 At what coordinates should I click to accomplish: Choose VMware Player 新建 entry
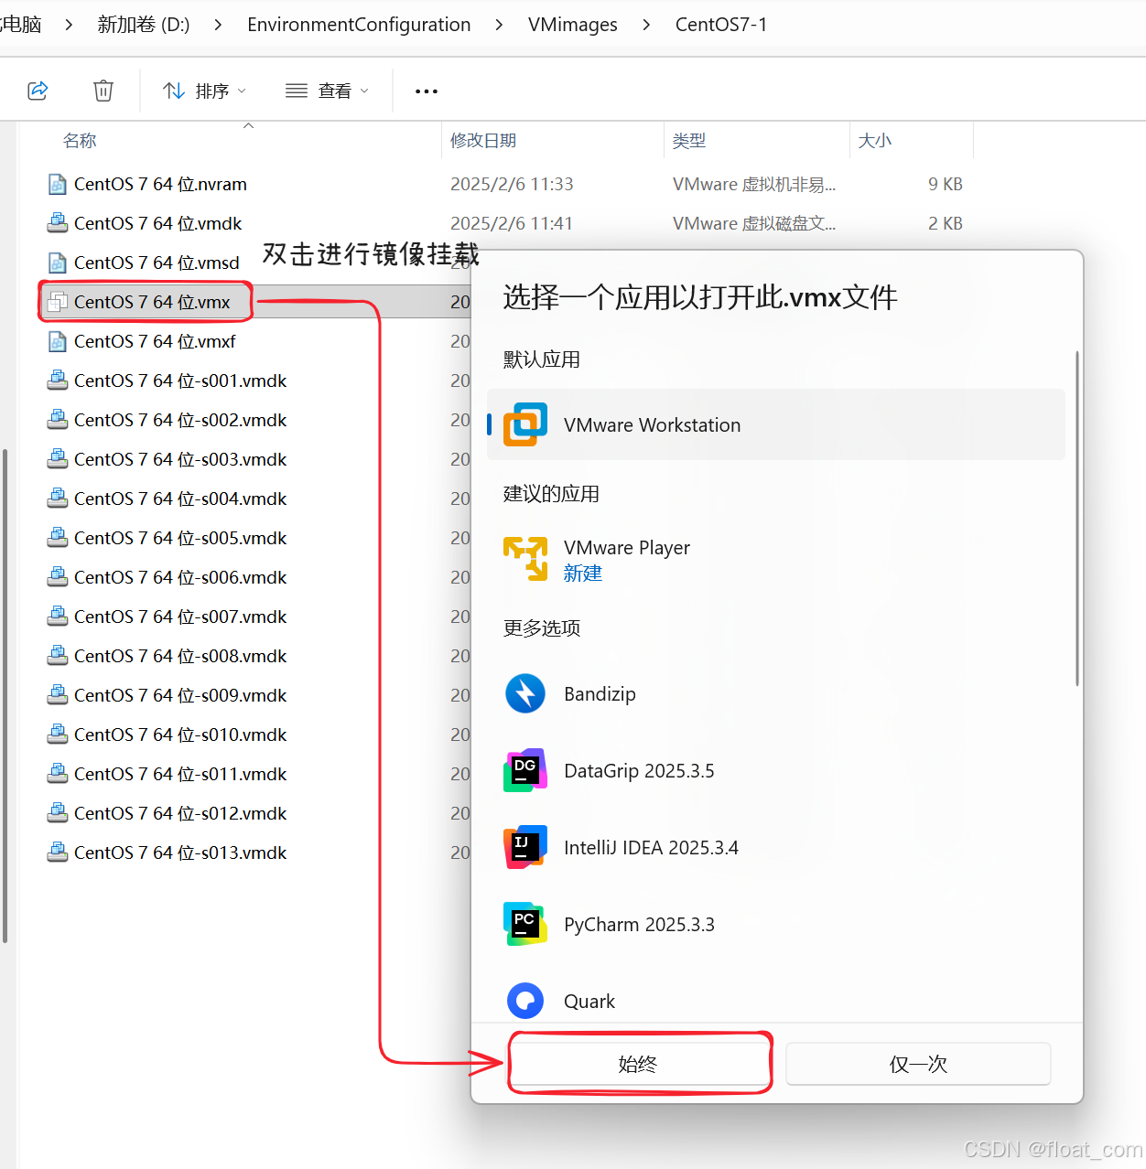(776, 559)
